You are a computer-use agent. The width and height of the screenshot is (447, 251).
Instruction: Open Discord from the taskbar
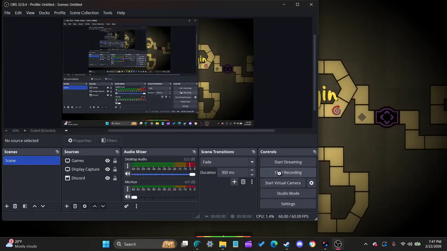[299, 244]
